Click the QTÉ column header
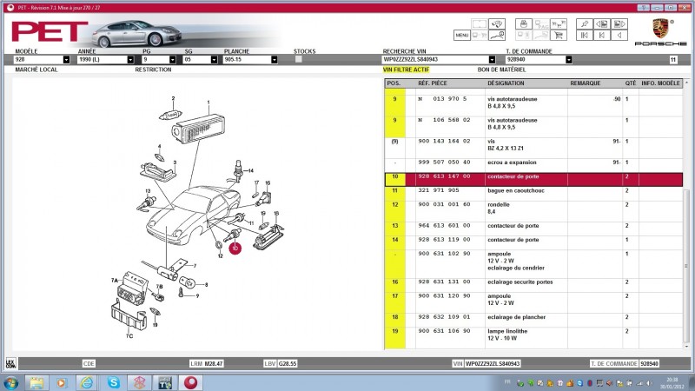Viewport: 695px width, 391px height. [x=631, y=83]
